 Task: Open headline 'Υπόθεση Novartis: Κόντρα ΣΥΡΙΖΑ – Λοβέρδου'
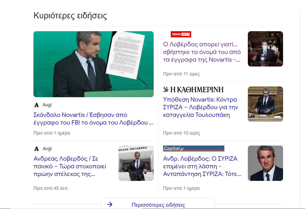pos(201,107)
